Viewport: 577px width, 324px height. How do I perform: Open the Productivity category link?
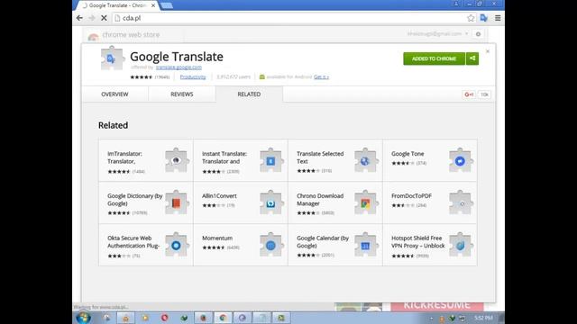pyautogui.click(x=193, y=76)
